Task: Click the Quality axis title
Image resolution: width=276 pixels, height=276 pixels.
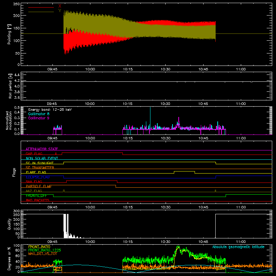Action: coord(9,224)
